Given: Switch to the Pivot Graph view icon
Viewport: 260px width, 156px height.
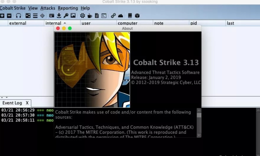Looking at the screenshot, I should click(x=28, y=16).
